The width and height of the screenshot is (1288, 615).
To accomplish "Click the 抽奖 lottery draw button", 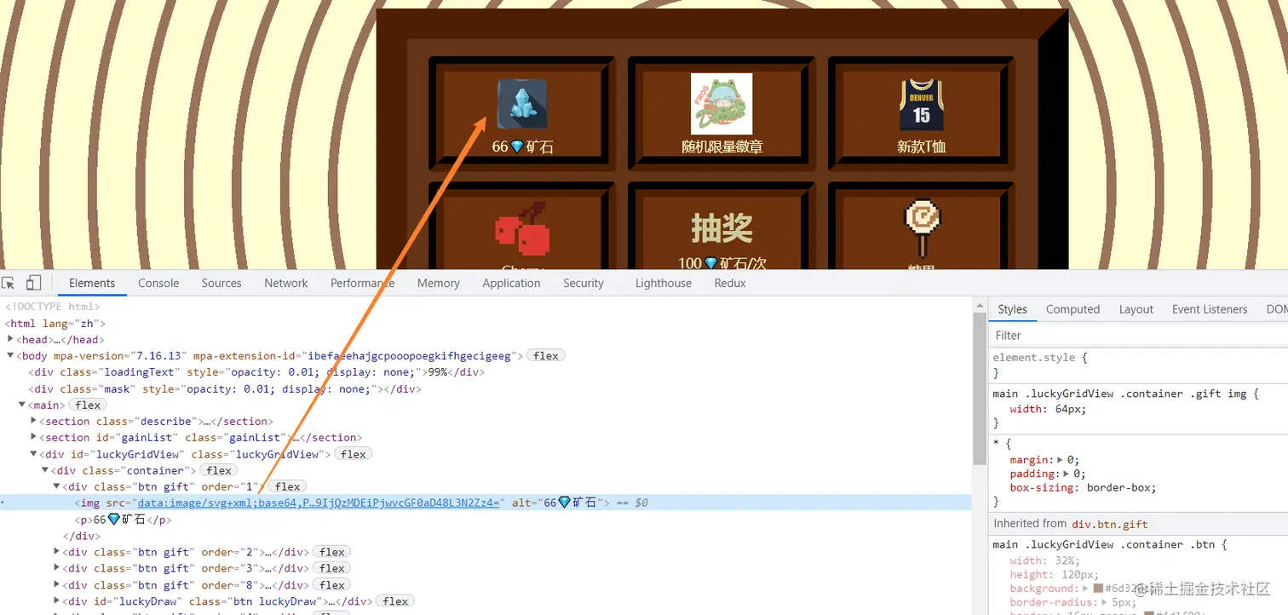I will coord(722,228).
